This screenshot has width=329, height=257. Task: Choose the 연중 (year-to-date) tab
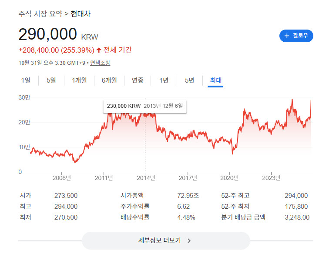[138, 80]
